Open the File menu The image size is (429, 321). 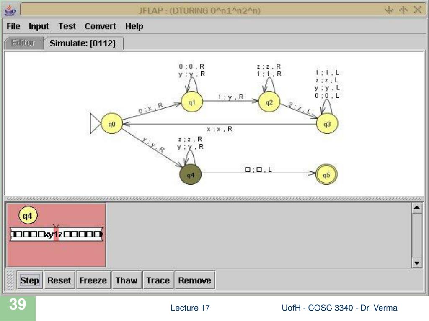[13, 26]
